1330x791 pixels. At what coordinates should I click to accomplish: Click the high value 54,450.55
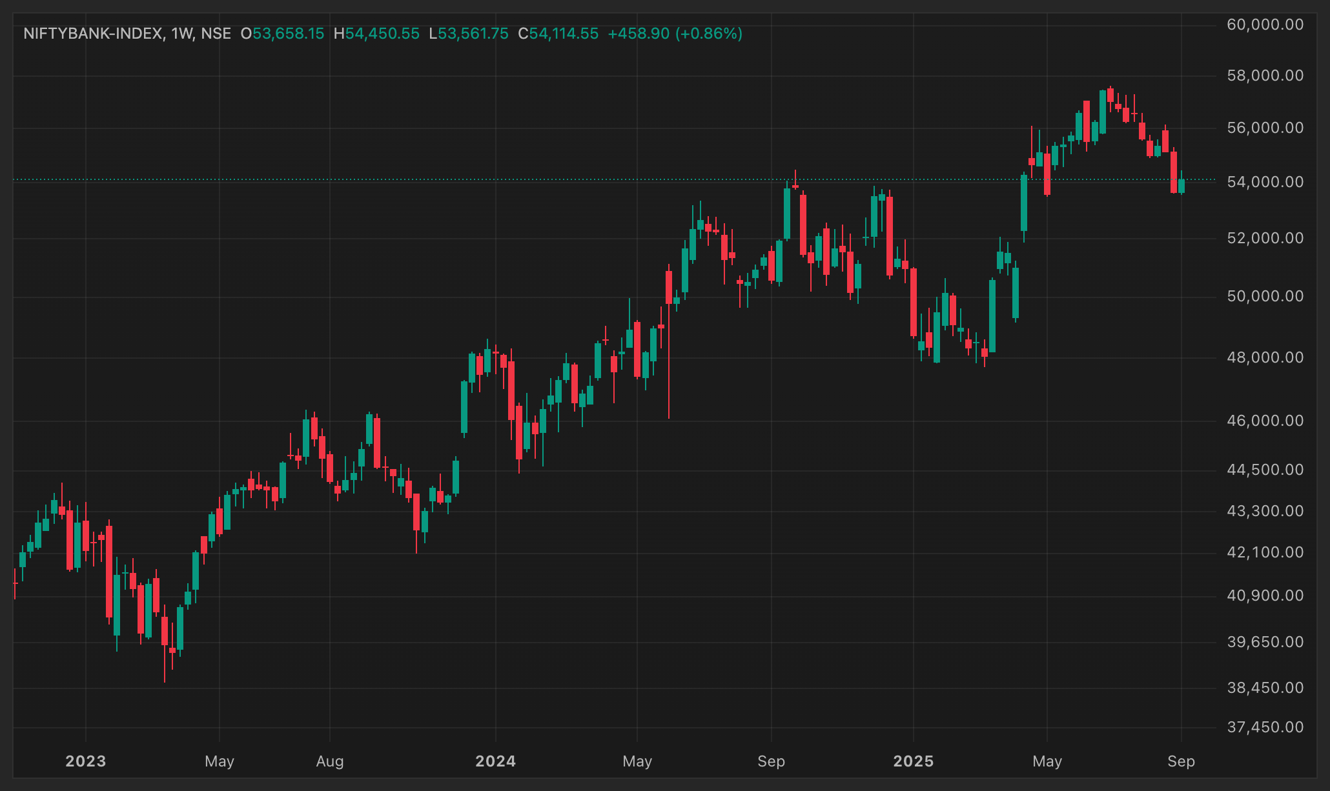382,34
